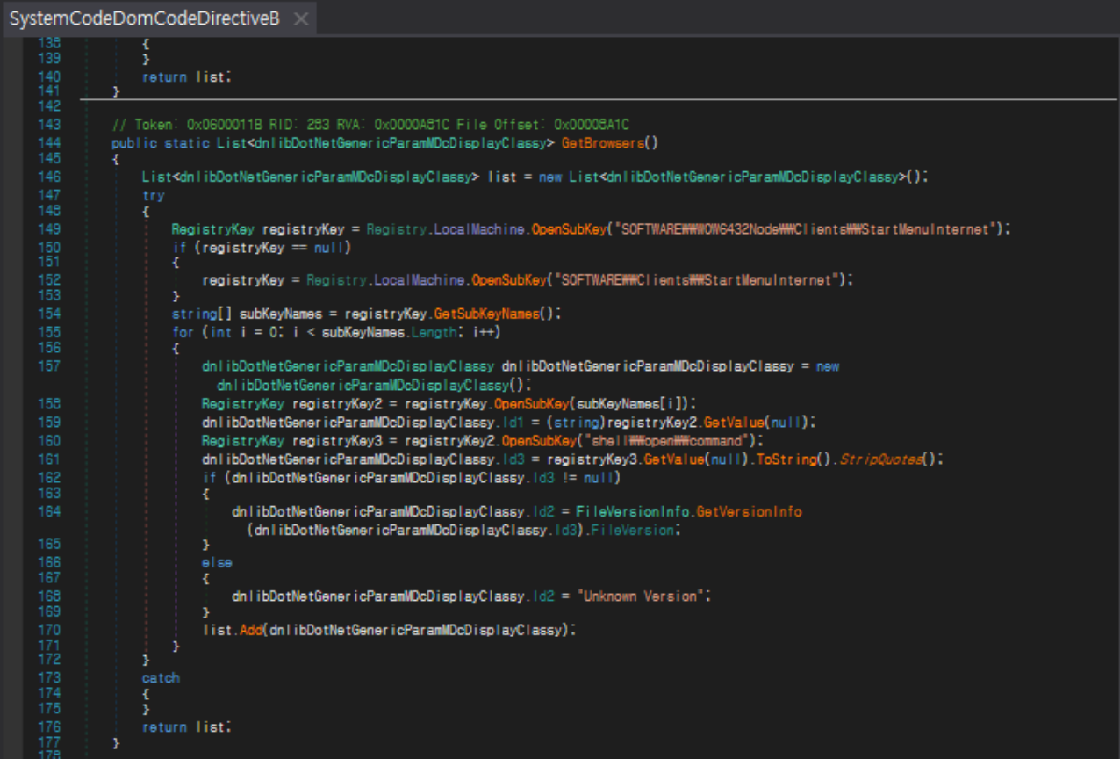Select the Token comment on line 143

pos(370,125)
